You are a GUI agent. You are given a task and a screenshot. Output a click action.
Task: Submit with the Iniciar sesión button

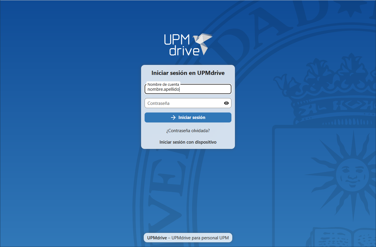(188, 117)
